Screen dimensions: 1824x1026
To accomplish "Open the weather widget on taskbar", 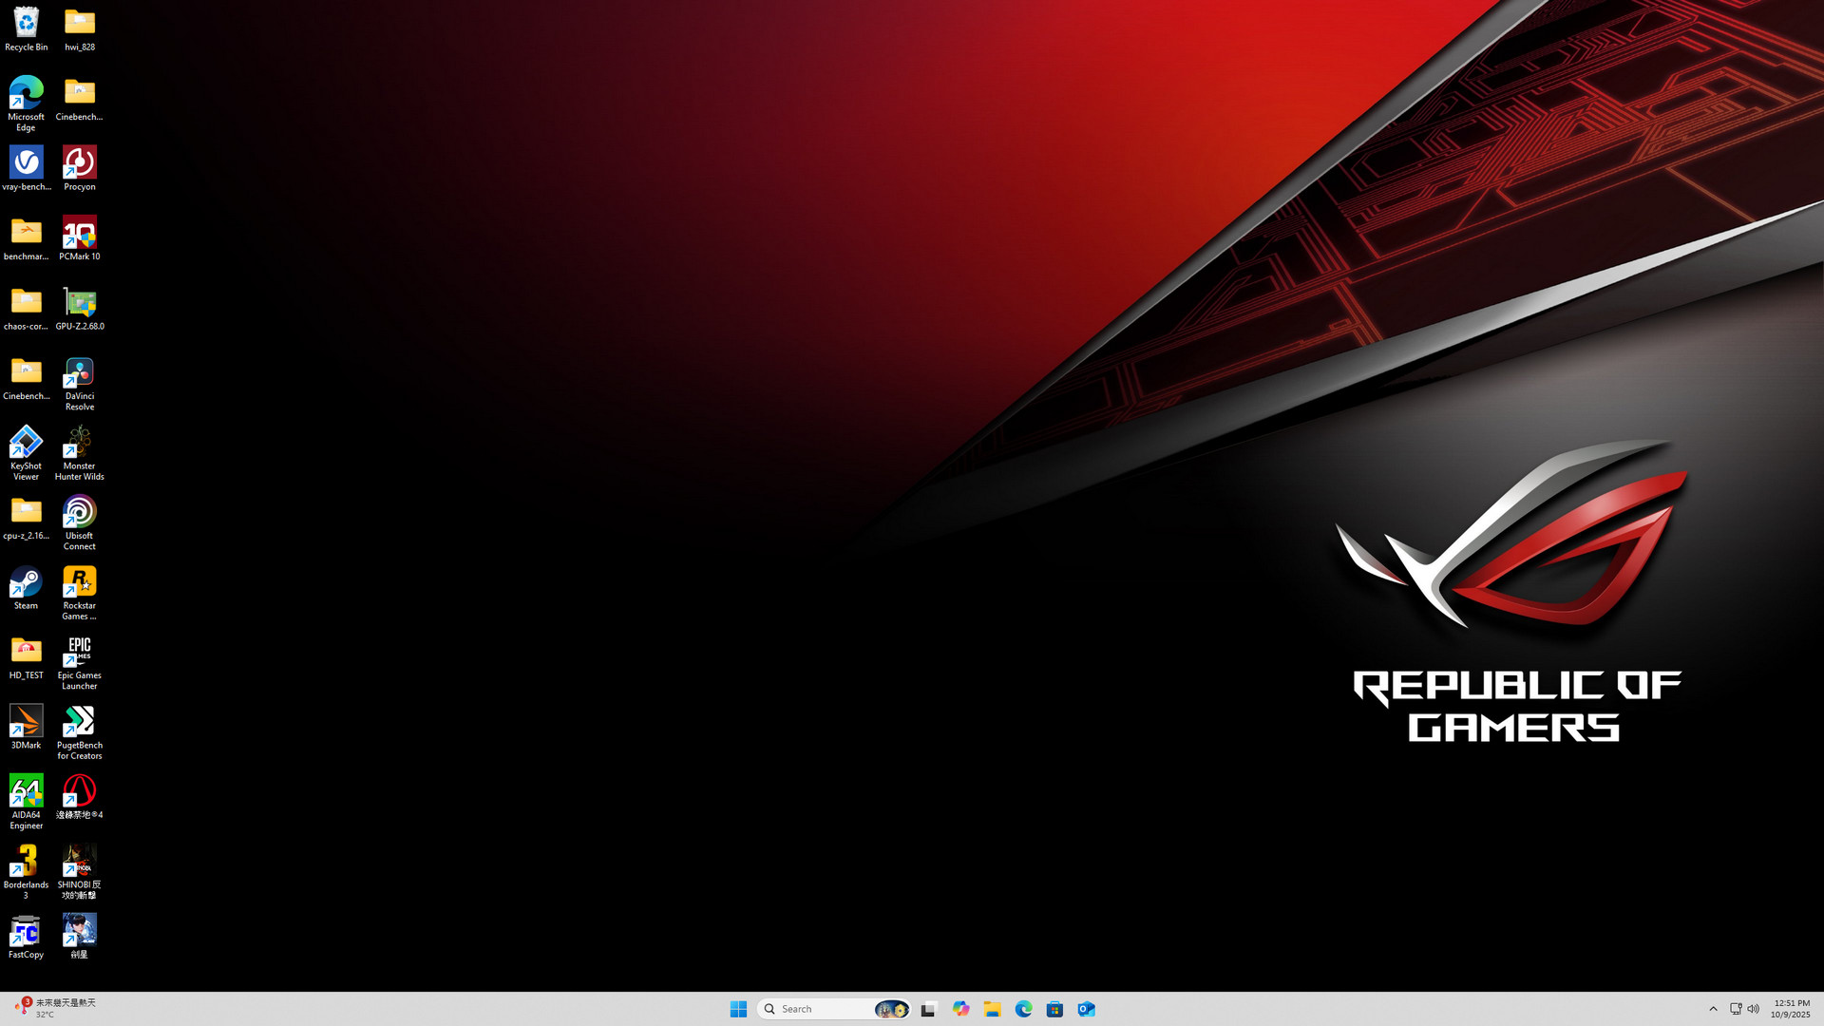I will [x=55, y=1008].
